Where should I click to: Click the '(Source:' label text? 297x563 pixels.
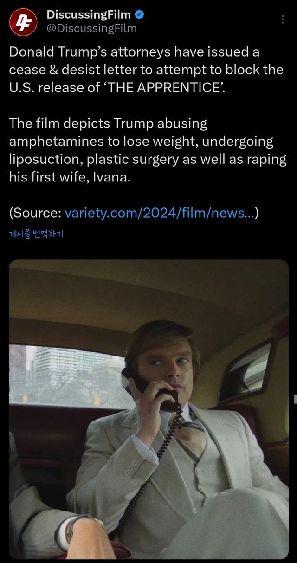[35, 213]
